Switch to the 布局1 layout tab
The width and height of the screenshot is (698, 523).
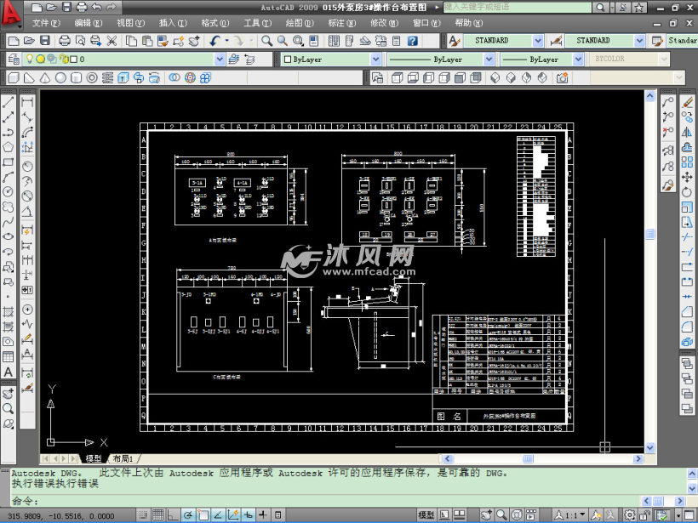127,458
